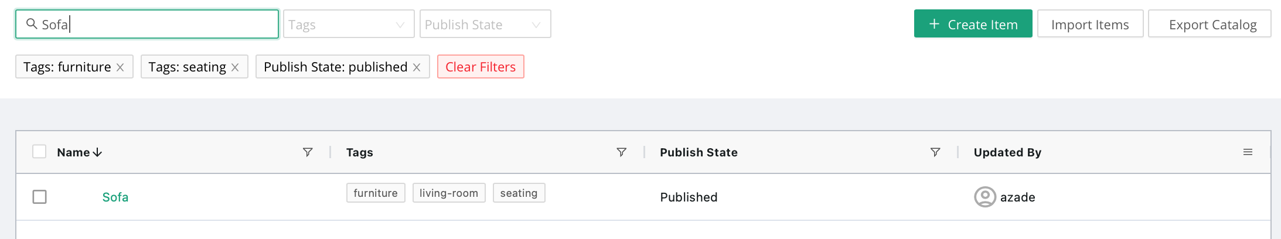
Task: Open the Publish State column filter icon
Action: pos(935,152)
